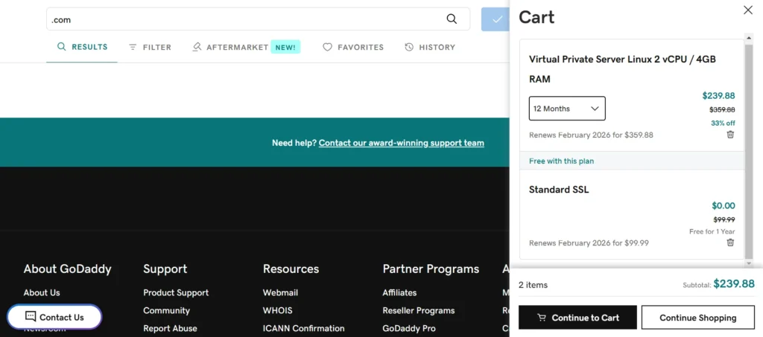Click the Aftermarket gavel icon
763x337 pixels.
(197, 47)
